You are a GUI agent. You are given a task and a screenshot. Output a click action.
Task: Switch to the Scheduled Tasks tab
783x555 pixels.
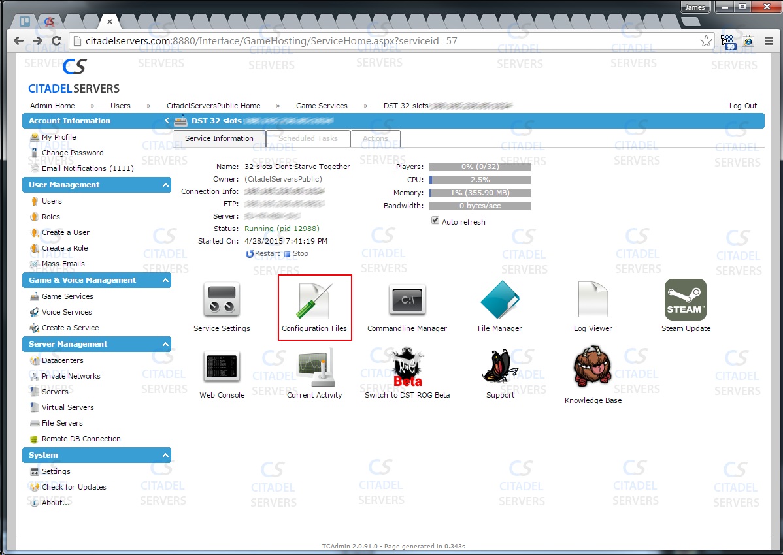(308, 138)
